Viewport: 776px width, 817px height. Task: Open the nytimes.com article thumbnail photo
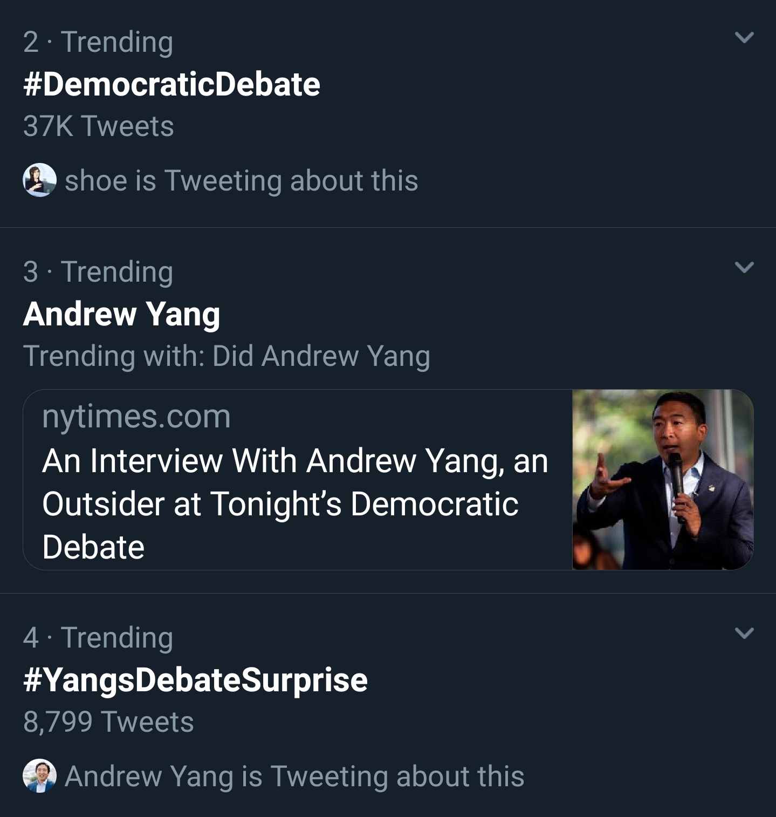pos(663,480)
